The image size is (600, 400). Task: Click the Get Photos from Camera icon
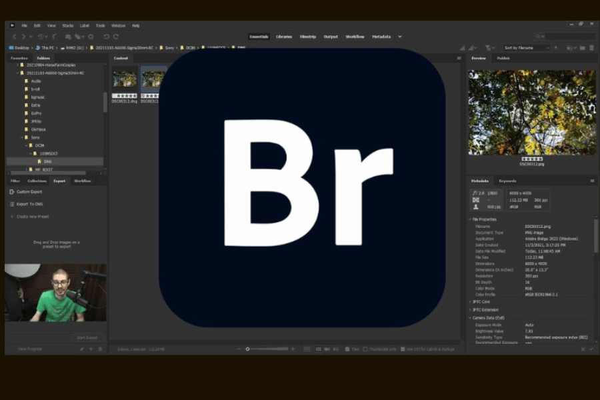click(x=67, y=37)
